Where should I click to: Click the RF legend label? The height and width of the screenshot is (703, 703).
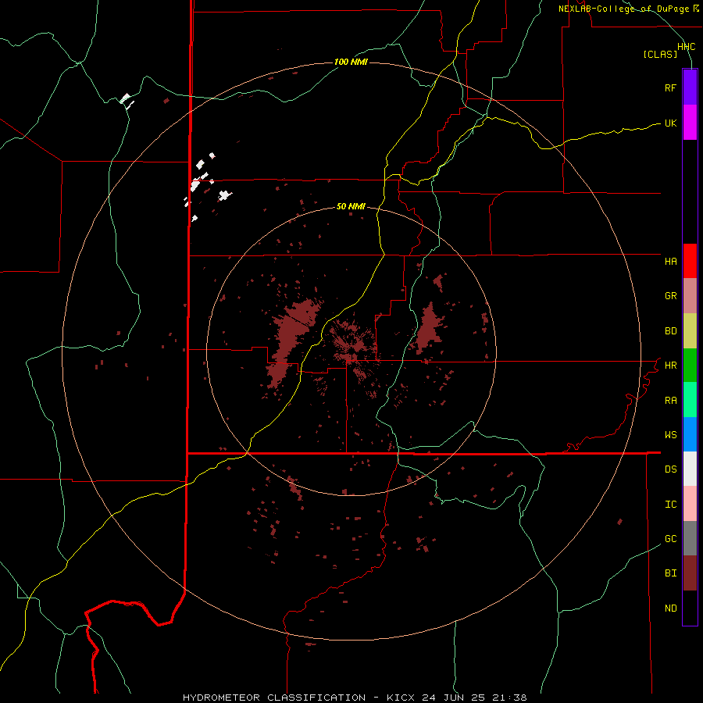[x=670, y=87]
